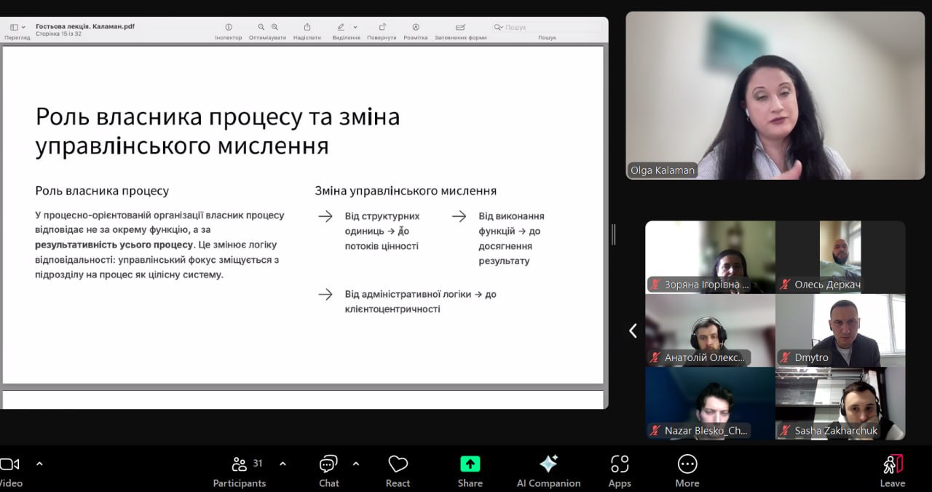Click muted mic icon on Олесь Деркач tile
Screen dimensions: 932x492
pyautogui.click(x=785, y=285)
